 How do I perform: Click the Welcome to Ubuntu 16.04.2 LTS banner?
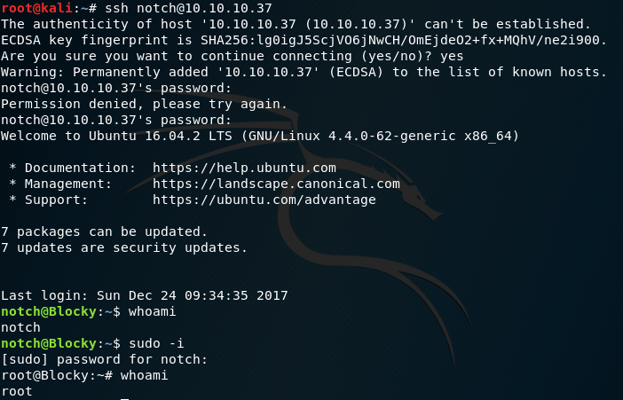click(260, 136)
